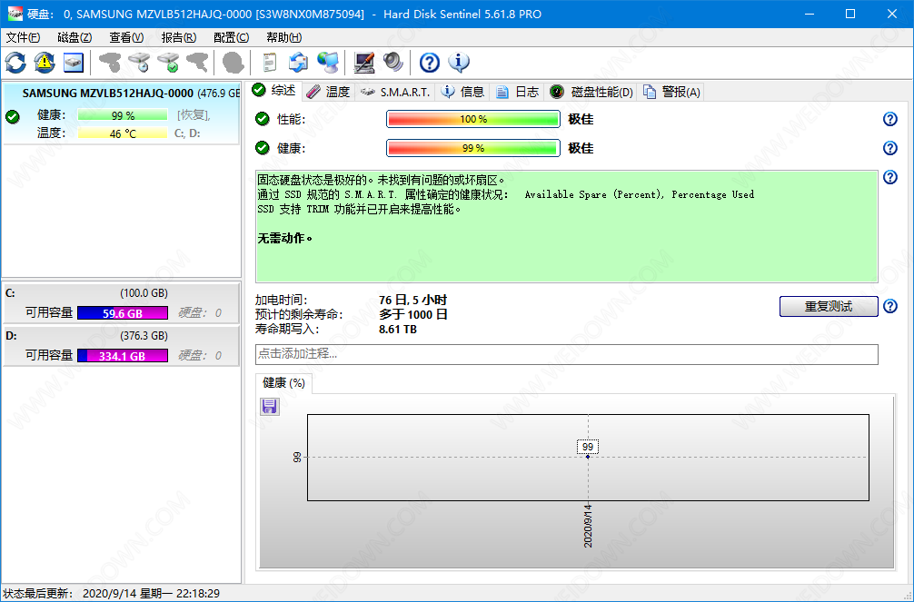Click the floppy save icon above health chart
The width and height of the screenshot is (914, 602).
269,406
